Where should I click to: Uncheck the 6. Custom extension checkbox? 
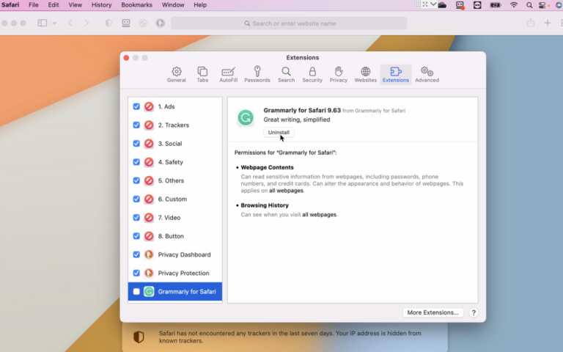tap(136, 199)
